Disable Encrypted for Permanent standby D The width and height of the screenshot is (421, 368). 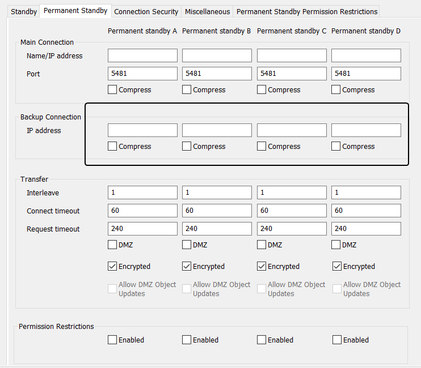pos(336,266)
